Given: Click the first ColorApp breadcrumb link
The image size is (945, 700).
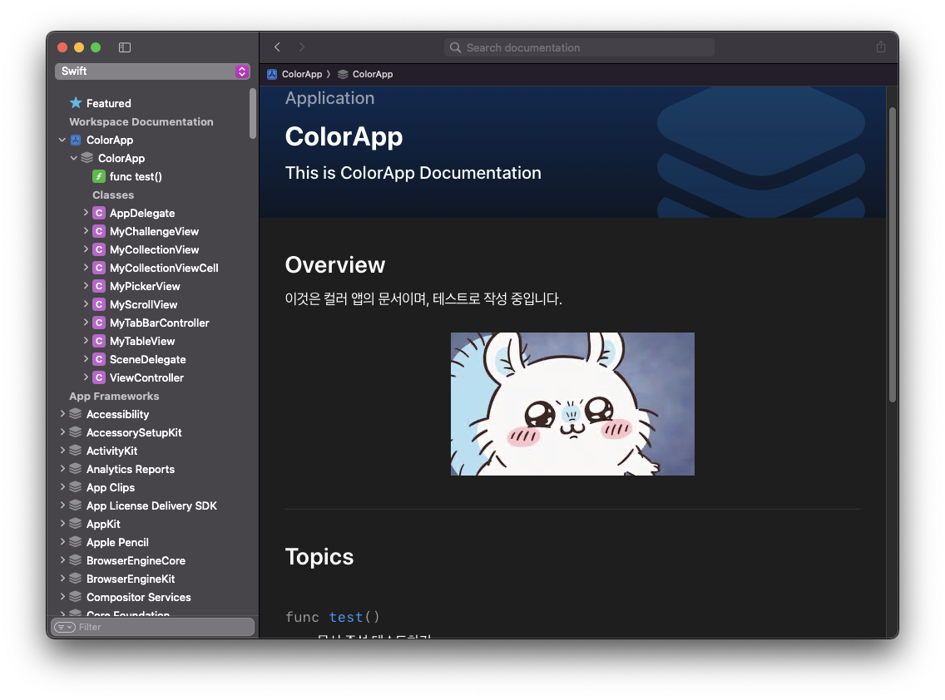Looking at the screenshot, I should point(302,74).
